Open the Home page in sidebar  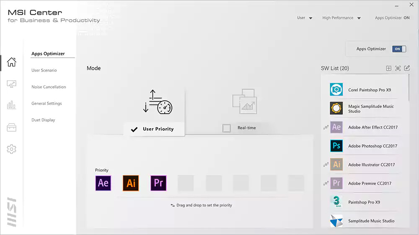(12, 62)
